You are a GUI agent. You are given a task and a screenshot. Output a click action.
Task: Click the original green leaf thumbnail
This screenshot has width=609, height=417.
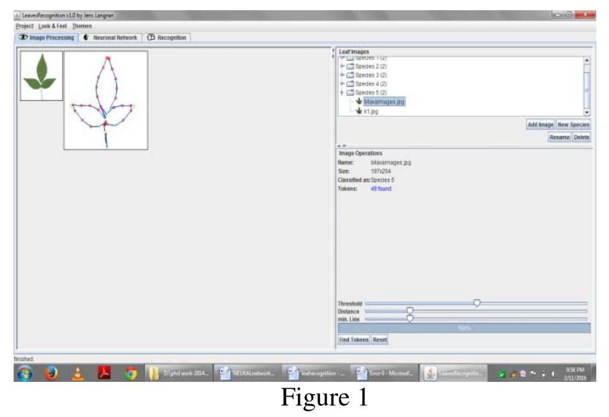41,76
